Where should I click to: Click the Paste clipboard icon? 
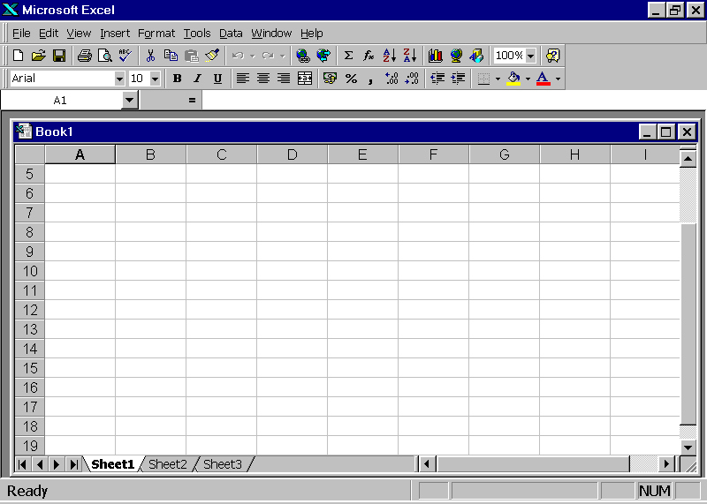coord(192,56)
